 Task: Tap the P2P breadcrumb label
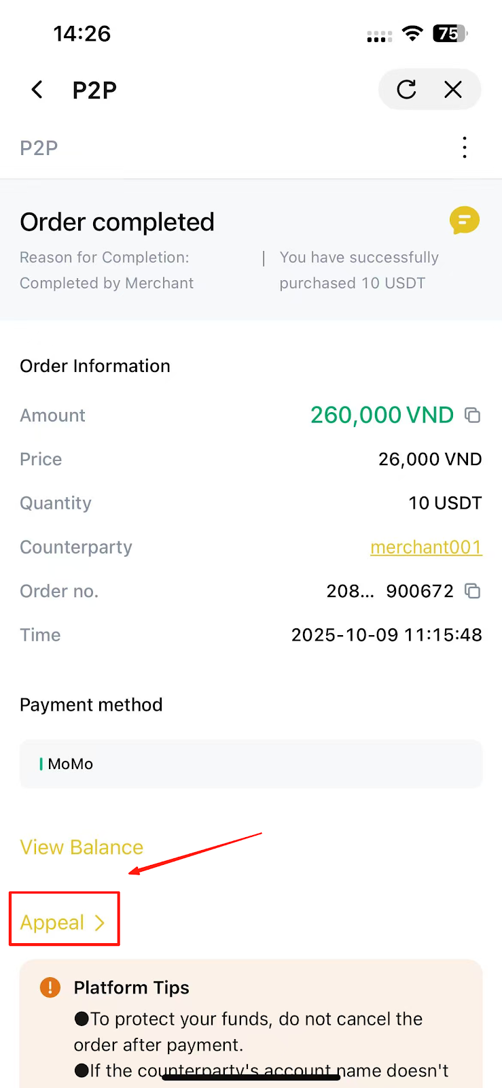tap(39, 148)
